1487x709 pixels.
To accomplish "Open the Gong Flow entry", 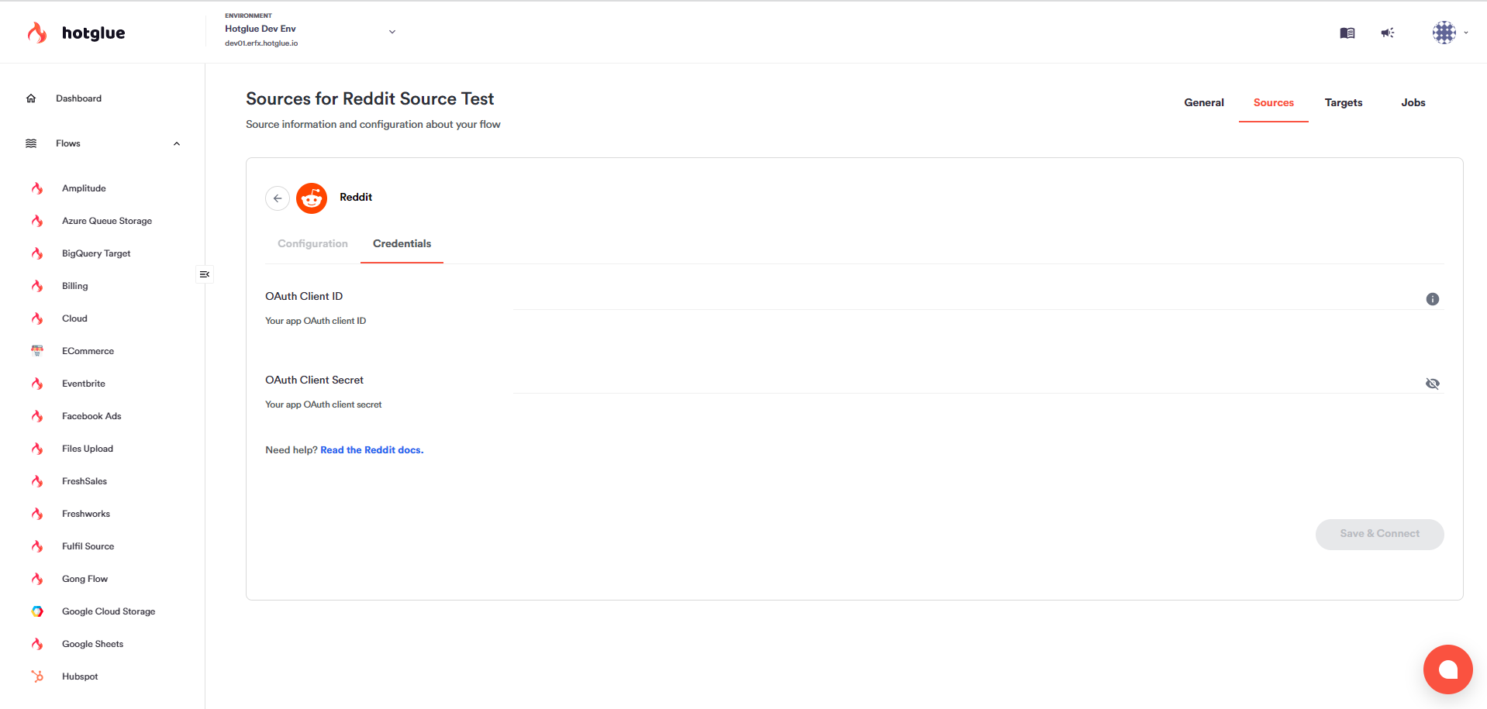I will [85, 579].
